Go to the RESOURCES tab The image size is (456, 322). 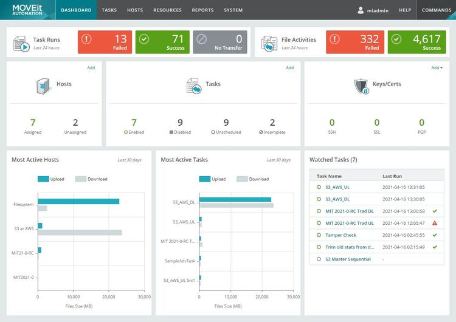tap(167, 10)
